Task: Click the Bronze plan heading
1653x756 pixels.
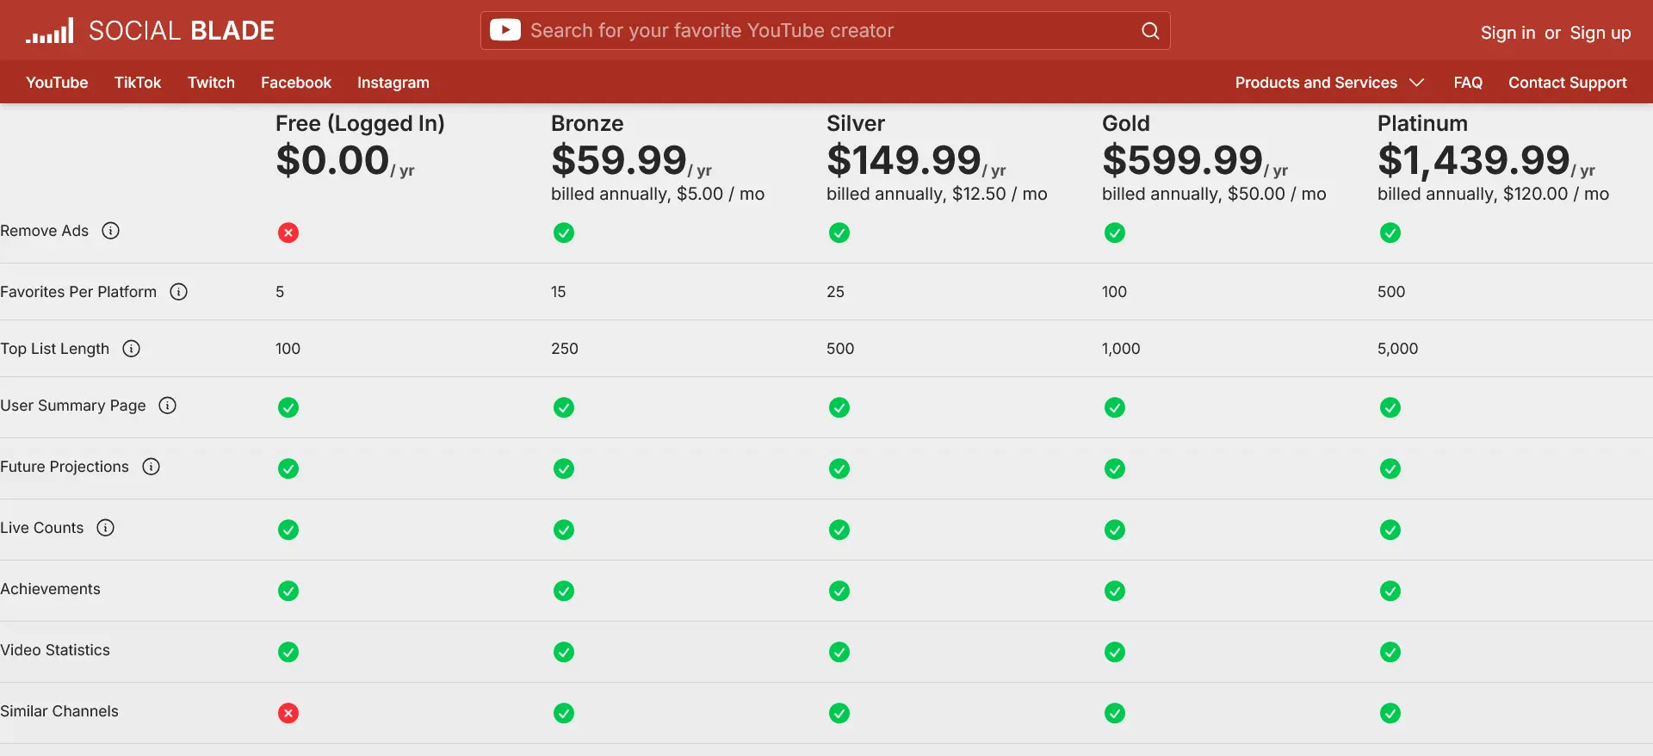Action: [x=587, y=123]
